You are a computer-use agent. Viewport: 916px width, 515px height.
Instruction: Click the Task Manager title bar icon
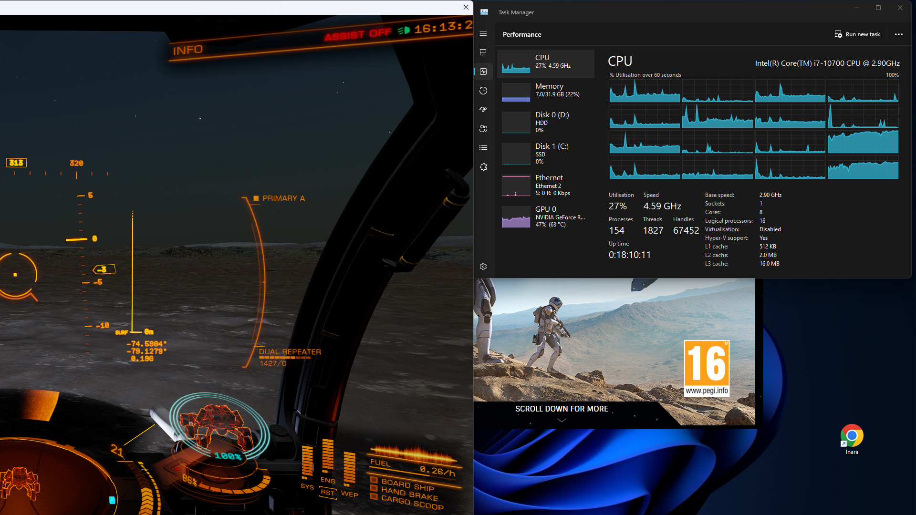pyautogui.click(x=484, y=12)
